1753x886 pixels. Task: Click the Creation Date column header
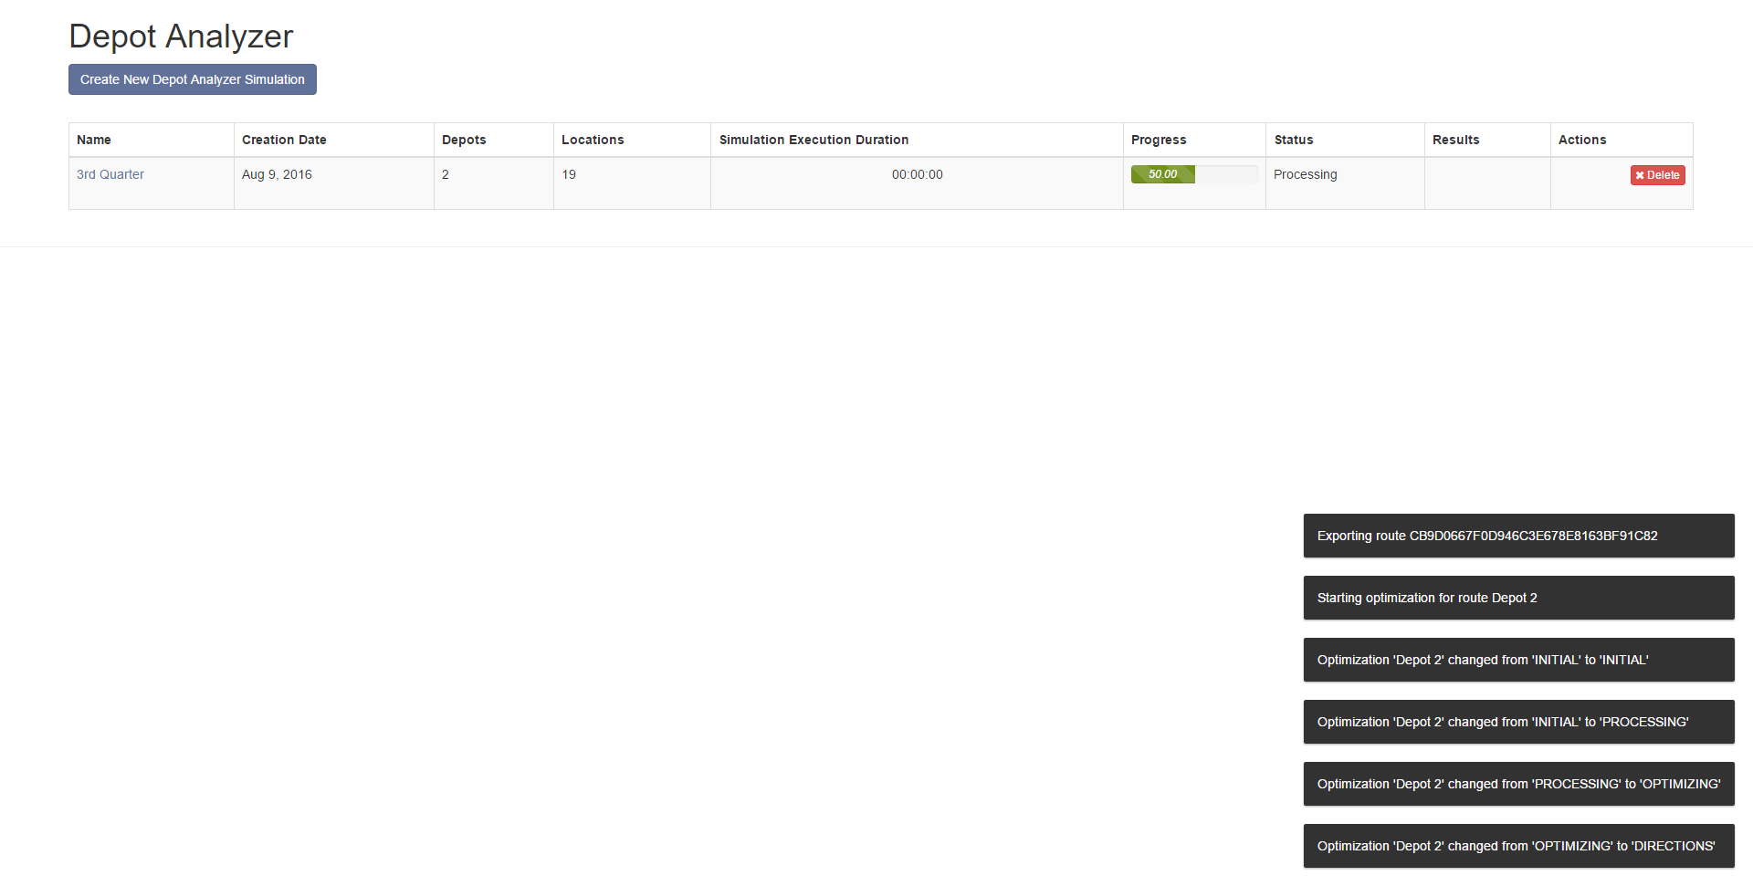(284, 140)
